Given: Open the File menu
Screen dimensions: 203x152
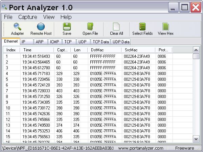Looking at the screenshot, I should click(8, 17).
